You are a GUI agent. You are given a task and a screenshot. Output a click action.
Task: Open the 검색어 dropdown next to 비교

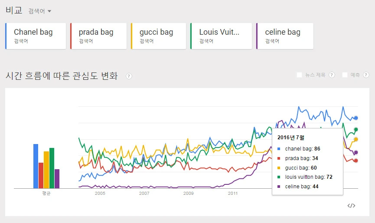[x=40, y=11]
